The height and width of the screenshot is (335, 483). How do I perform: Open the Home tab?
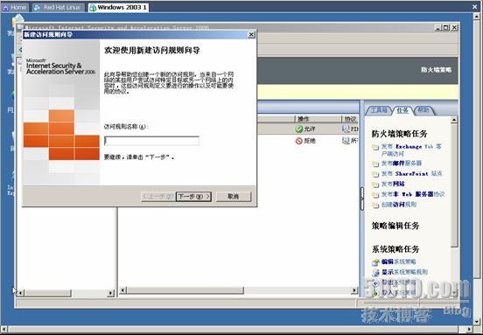pos(15,7)
